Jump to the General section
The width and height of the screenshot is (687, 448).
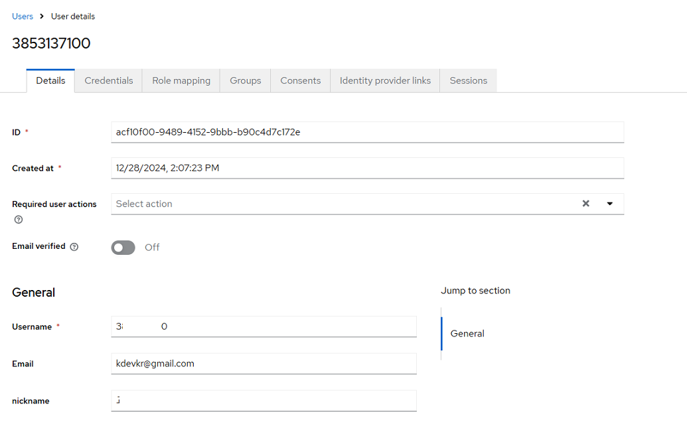(467, 334)
